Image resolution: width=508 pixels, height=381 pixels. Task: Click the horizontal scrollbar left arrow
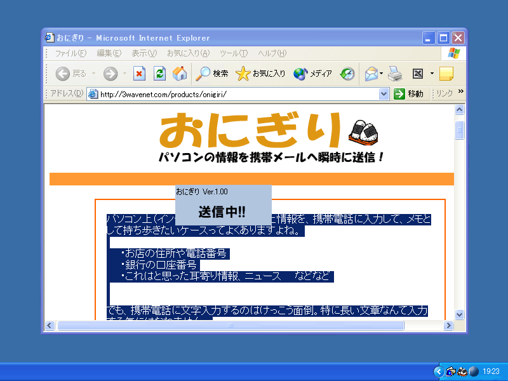(50, 325)
